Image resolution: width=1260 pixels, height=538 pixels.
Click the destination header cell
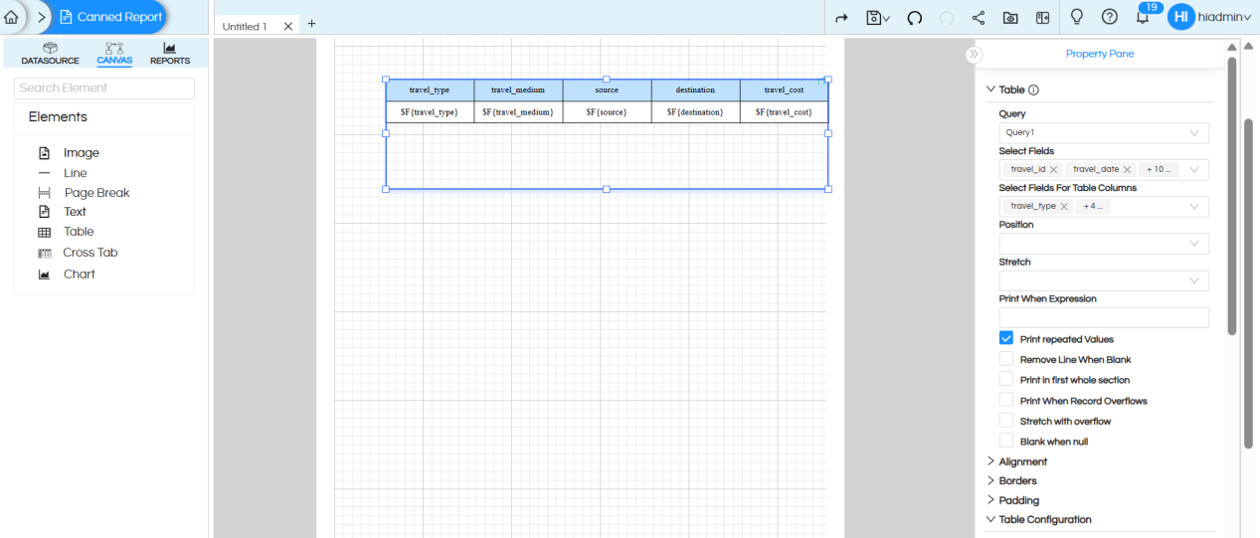695,90
